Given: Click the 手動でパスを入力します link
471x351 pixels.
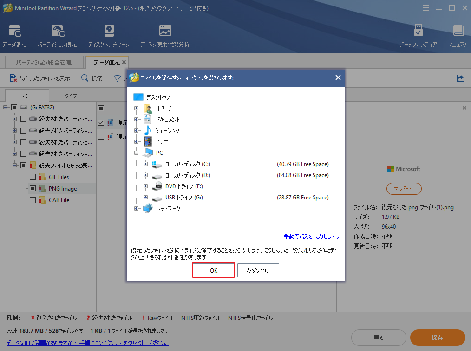Looking at the screenshot, I should (x=312, y=236).
